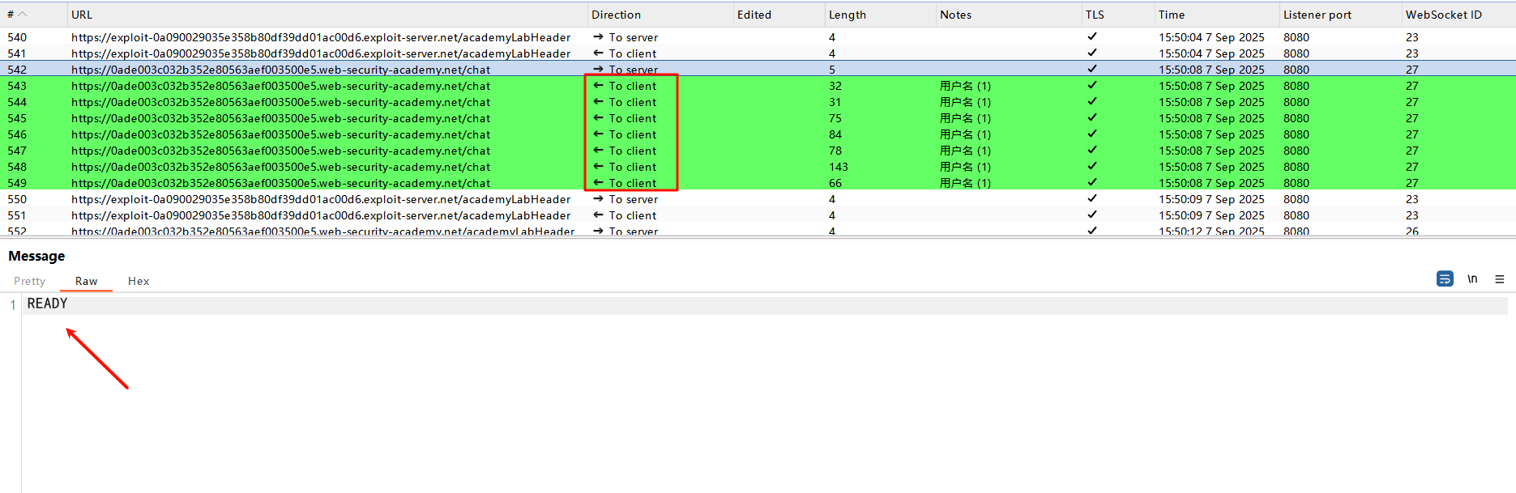The image size is (1516, 493).
Task: Click the right arrow icon in row 540
Action: (598, 37)
